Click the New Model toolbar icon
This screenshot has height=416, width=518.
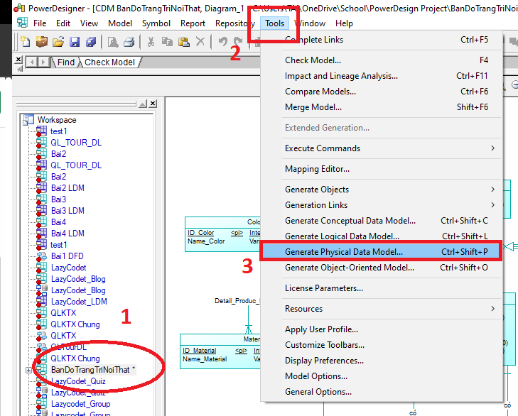(x=26, y=42)
